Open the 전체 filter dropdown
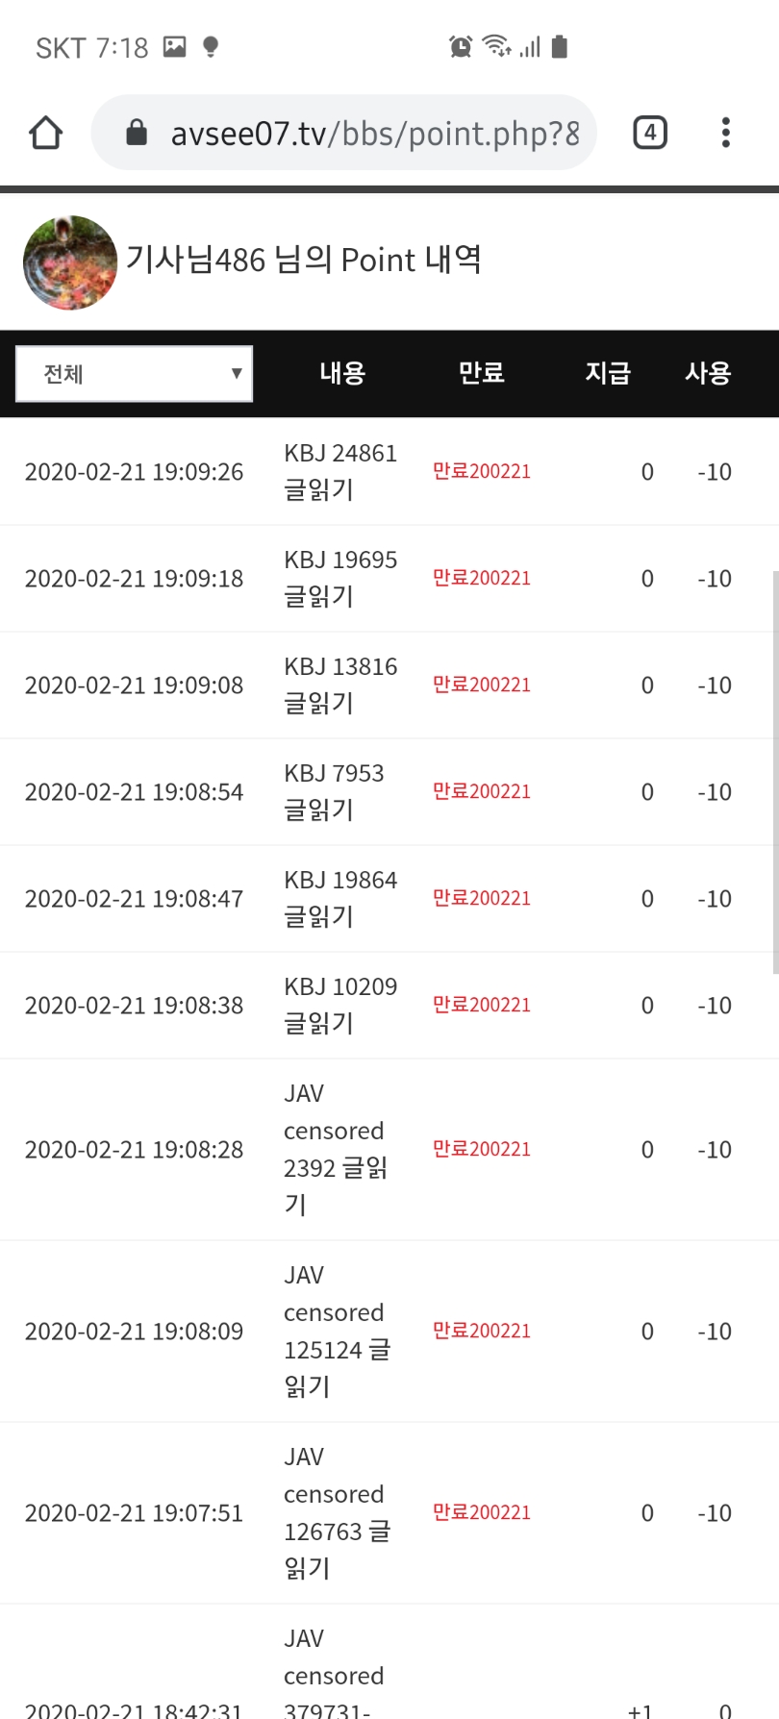Image resolution: width=779 pixels, height=1719 pixels. [x=135, y=374]
